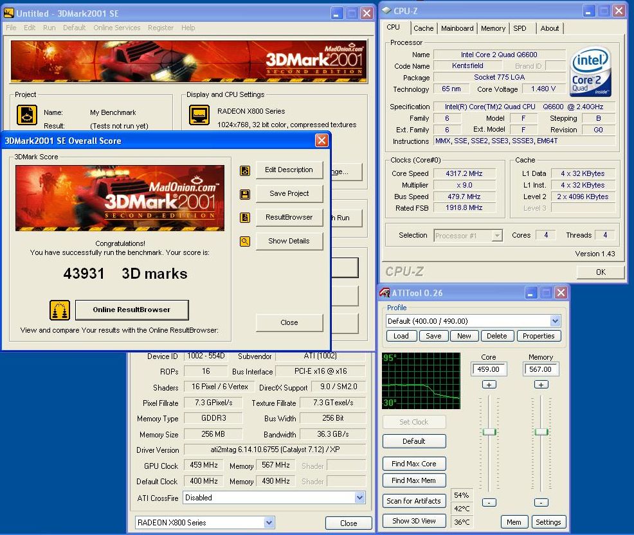Image resolution: width=634 pixels, height=535 pixels.
Task: Open the Edit menu in 3DMark2001
Action: click(x=30, y=28)
